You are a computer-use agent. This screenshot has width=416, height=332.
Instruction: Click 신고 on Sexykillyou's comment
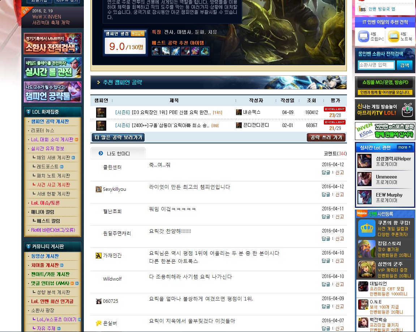pos(340,194)
